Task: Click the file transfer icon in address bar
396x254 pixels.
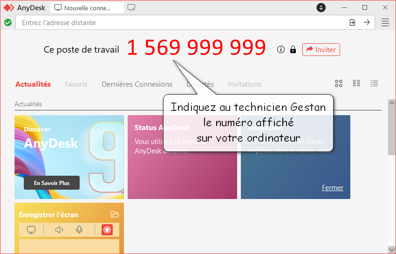Action: 352,22
